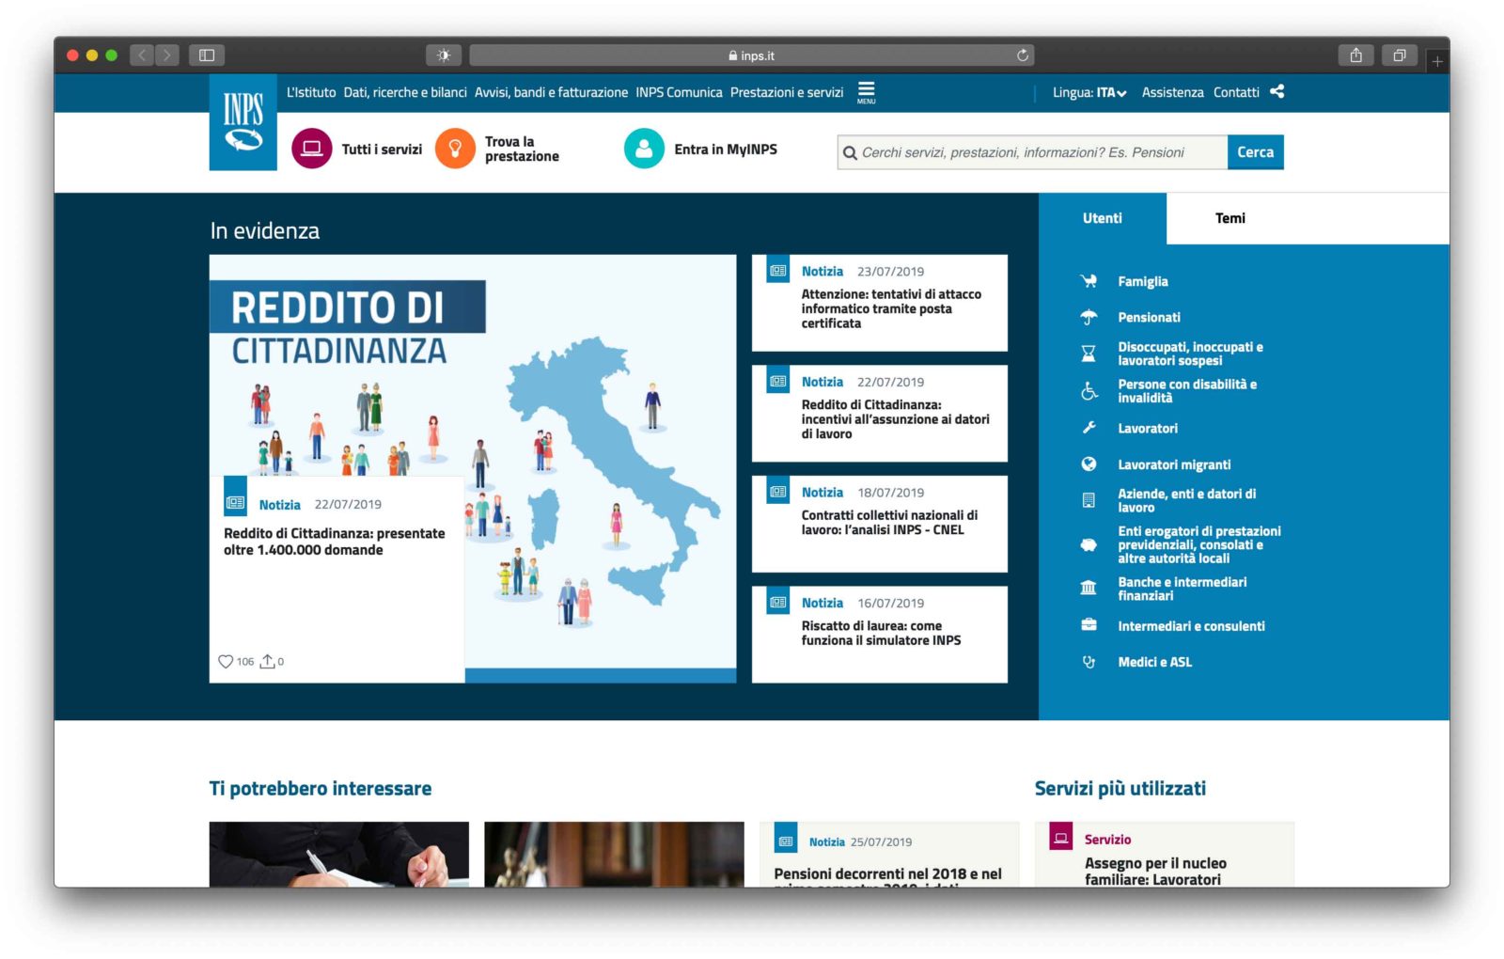The width and height of the screenshot is (1504, 959).
Task: Select Famiglia user category
Action: (x=1143, y=281)
